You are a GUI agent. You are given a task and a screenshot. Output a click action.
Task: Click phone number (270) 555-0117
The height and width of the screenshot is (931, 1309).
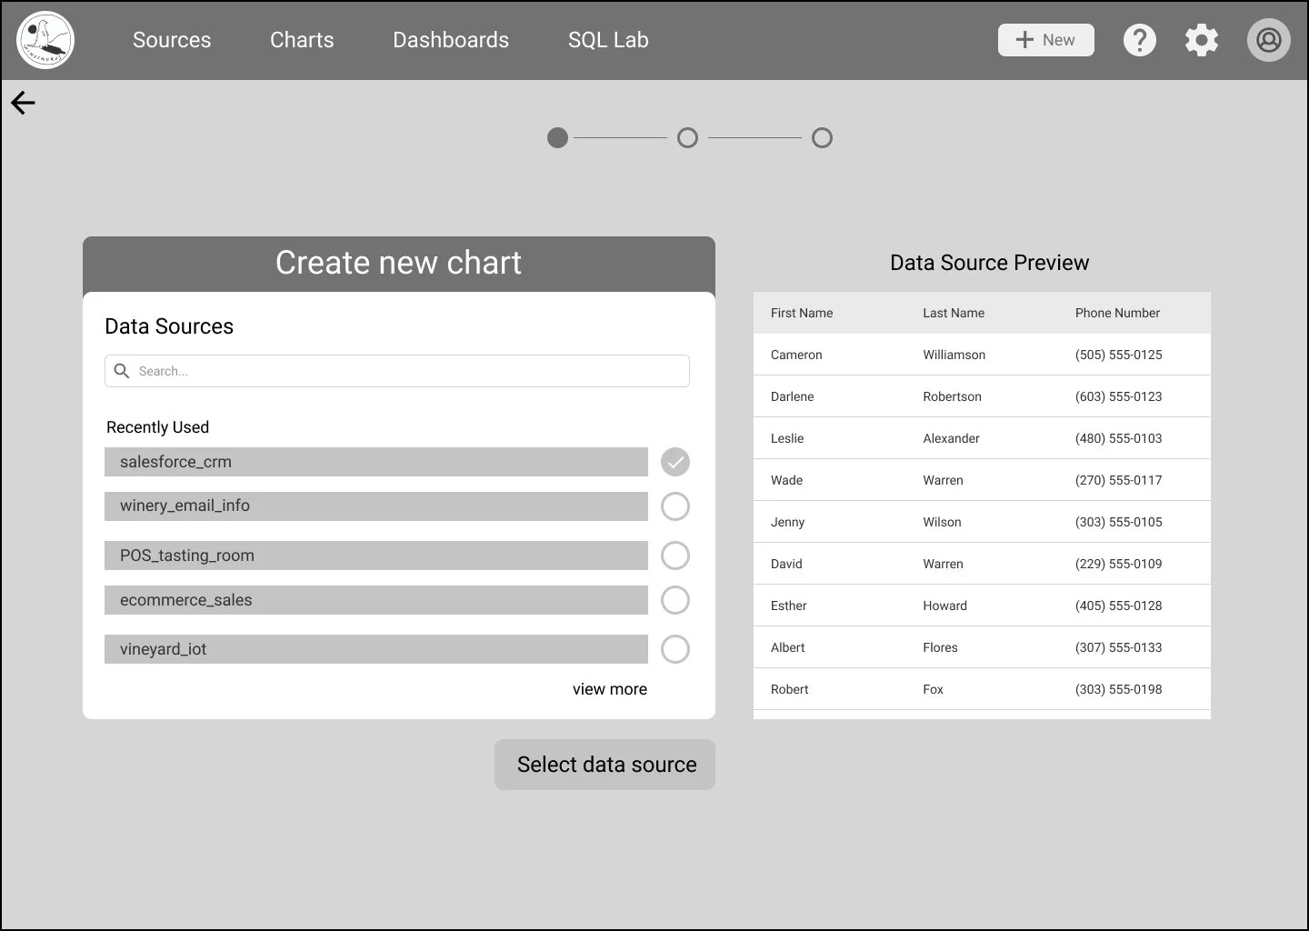click(1118, 480)
